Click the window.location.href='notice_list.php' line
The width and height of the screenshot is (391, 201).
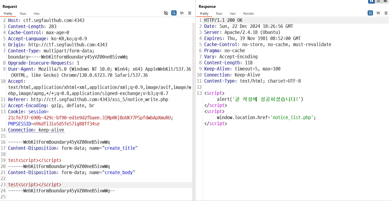click(266, 117)
